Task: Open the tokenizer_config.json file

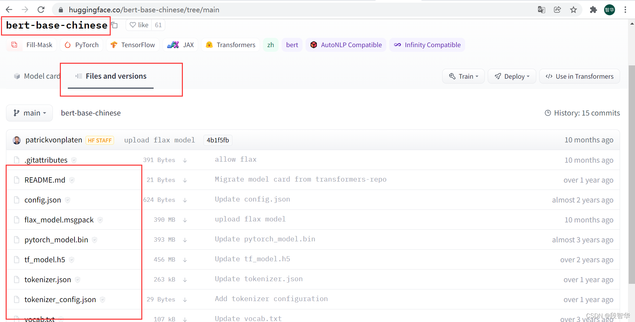Action: tap(60, 299)
